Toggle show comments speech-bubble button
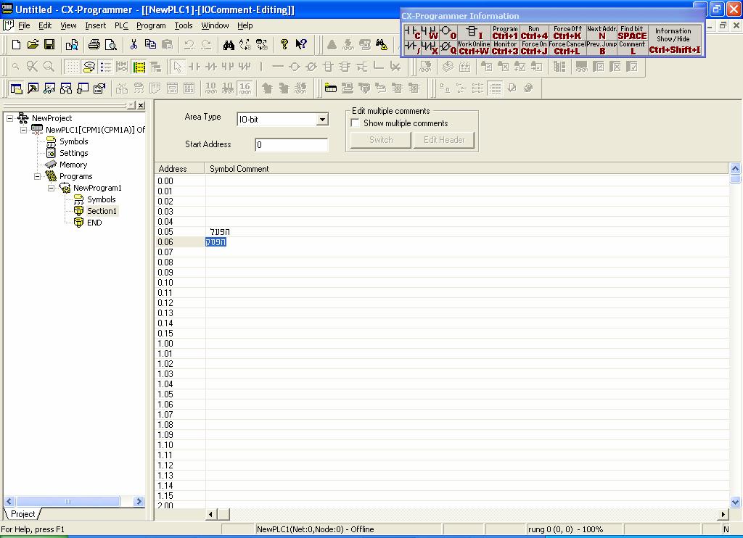The width and height of the screenshot is (743, 538). click(89, 67)
